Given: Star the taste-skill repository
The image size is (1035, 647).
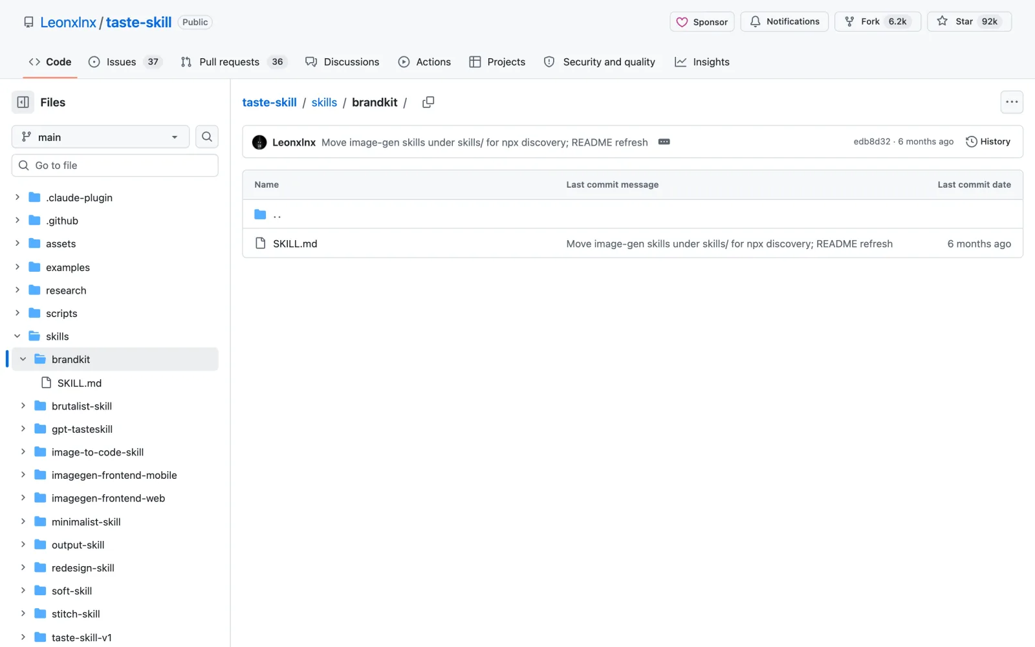Looking at the screenshot, I should click(x=969, y=22).
